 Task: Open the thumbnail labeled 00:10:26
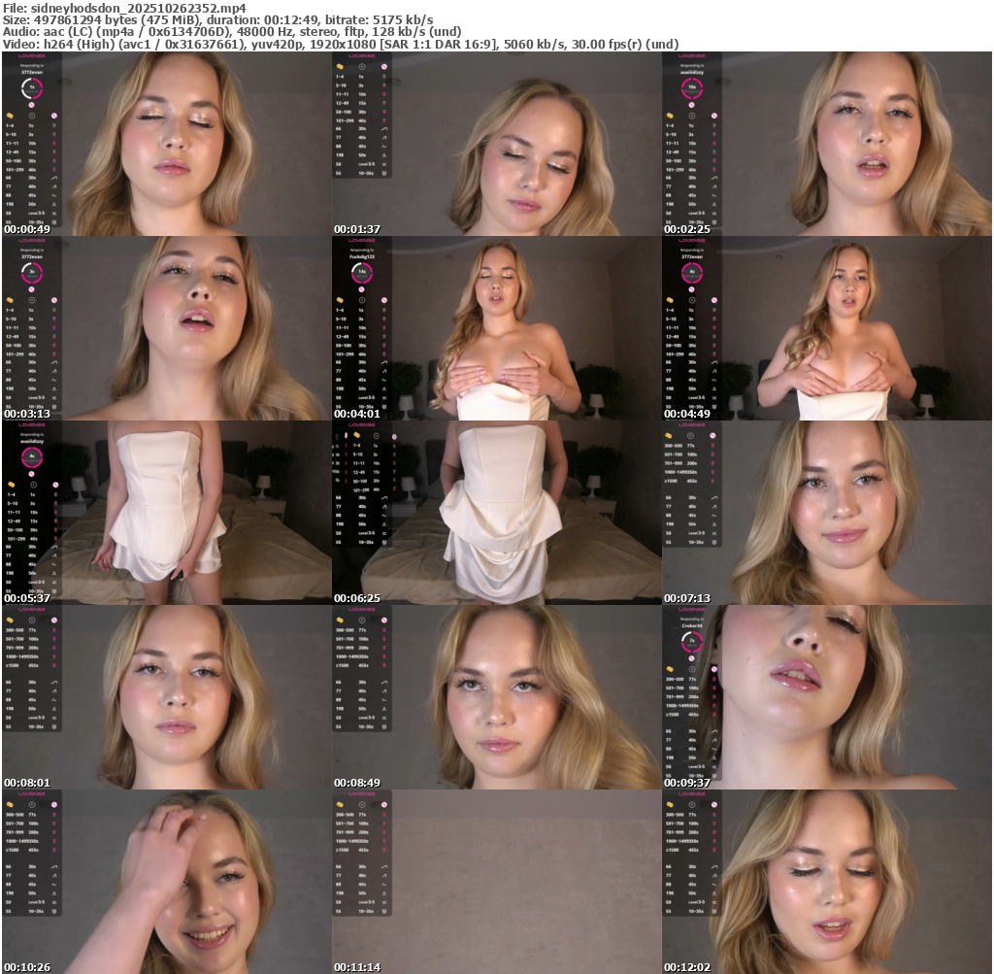[166, 882]
